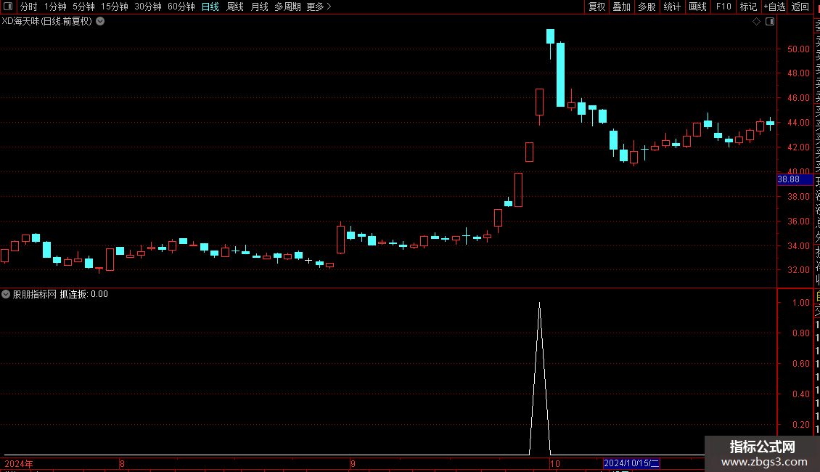Viewport: 820px width, 472px height.
Task: Select the 5分钟 timeframe
Action: 83,7
